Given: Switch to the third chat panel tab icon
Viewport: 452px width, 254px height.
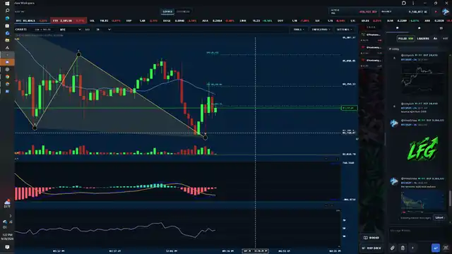Looking at the screenshot, I should click(x=441, y=28).
